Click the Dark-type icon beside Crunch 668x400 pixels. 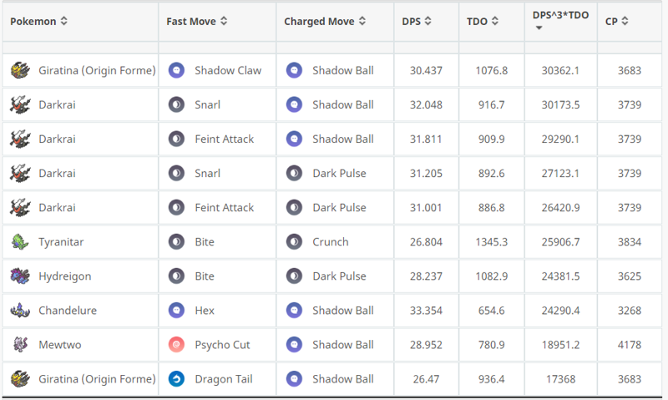(294, 242)
